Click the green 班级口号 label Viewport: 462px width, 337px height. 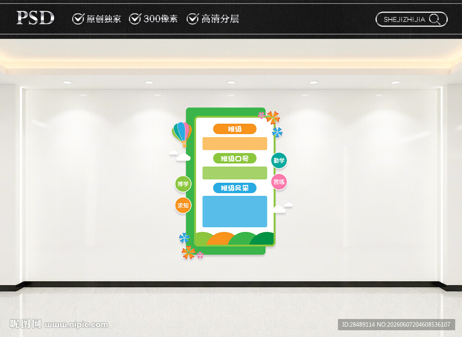click(235, 159)
